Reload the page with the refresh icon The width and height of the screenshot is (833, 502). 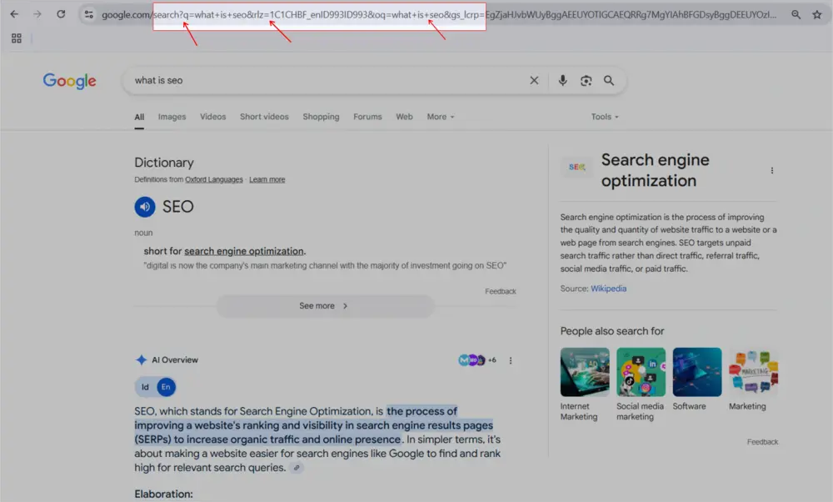coord(61,14)
